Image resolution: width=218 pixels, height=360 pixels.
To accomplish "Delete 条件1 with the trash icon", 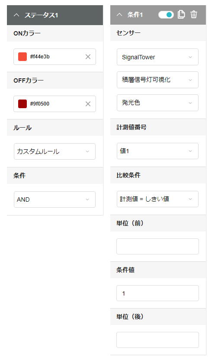I will point(194,14).
